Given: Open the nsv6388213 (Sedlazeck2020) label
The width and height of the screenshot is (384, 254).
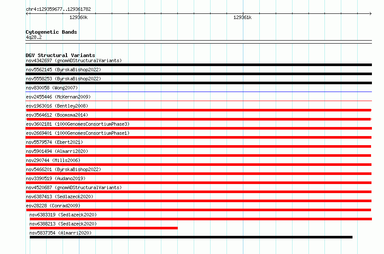Looking at the screenshot, I should point(63,224).
